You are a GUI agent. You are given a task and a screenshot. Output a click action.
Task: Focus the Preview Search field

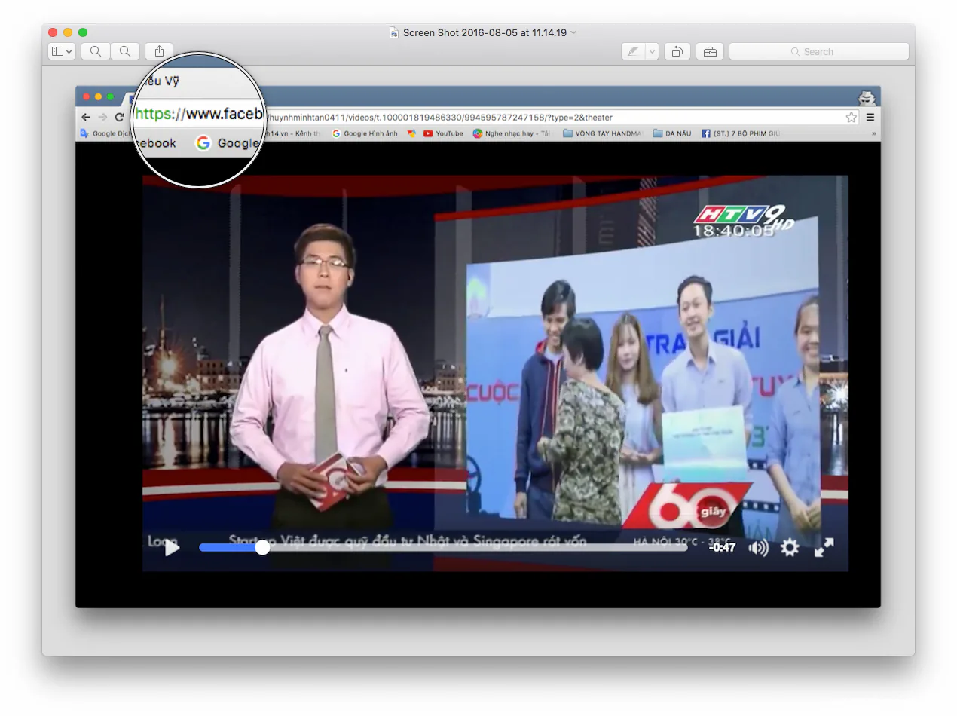click(x=818, y=51)
